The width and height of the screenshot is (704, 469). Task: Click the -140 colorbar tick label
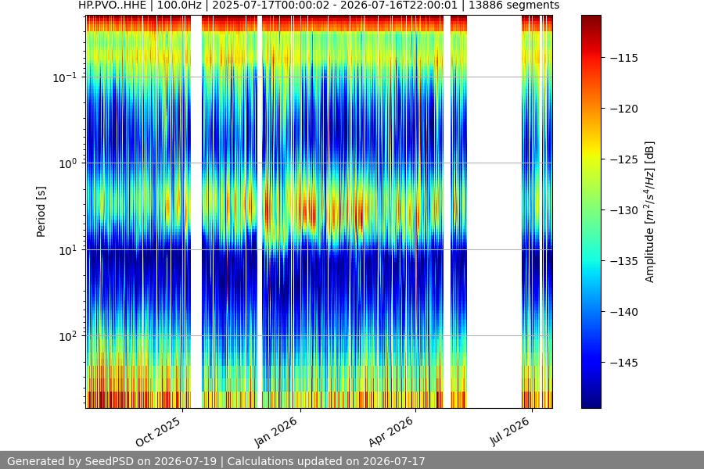(624, 311)
